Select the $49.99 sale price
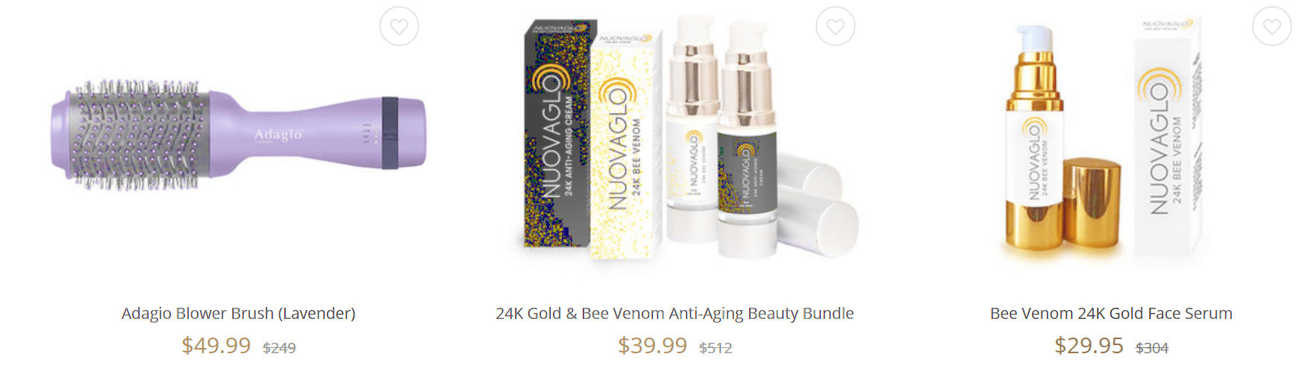Viewport: 1302px width, 389px height. tap(216, 346)
